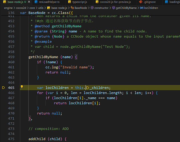180x142 pixels.
Task: Click the TS file icon on resLoadHelper.ts tab
Action: (36, 2)
